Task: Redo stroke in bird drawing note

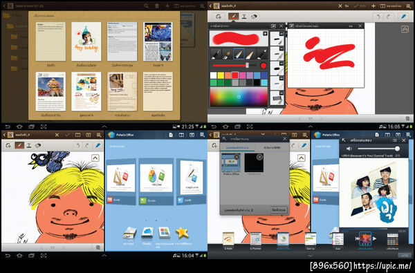Action: pos(87,145)
